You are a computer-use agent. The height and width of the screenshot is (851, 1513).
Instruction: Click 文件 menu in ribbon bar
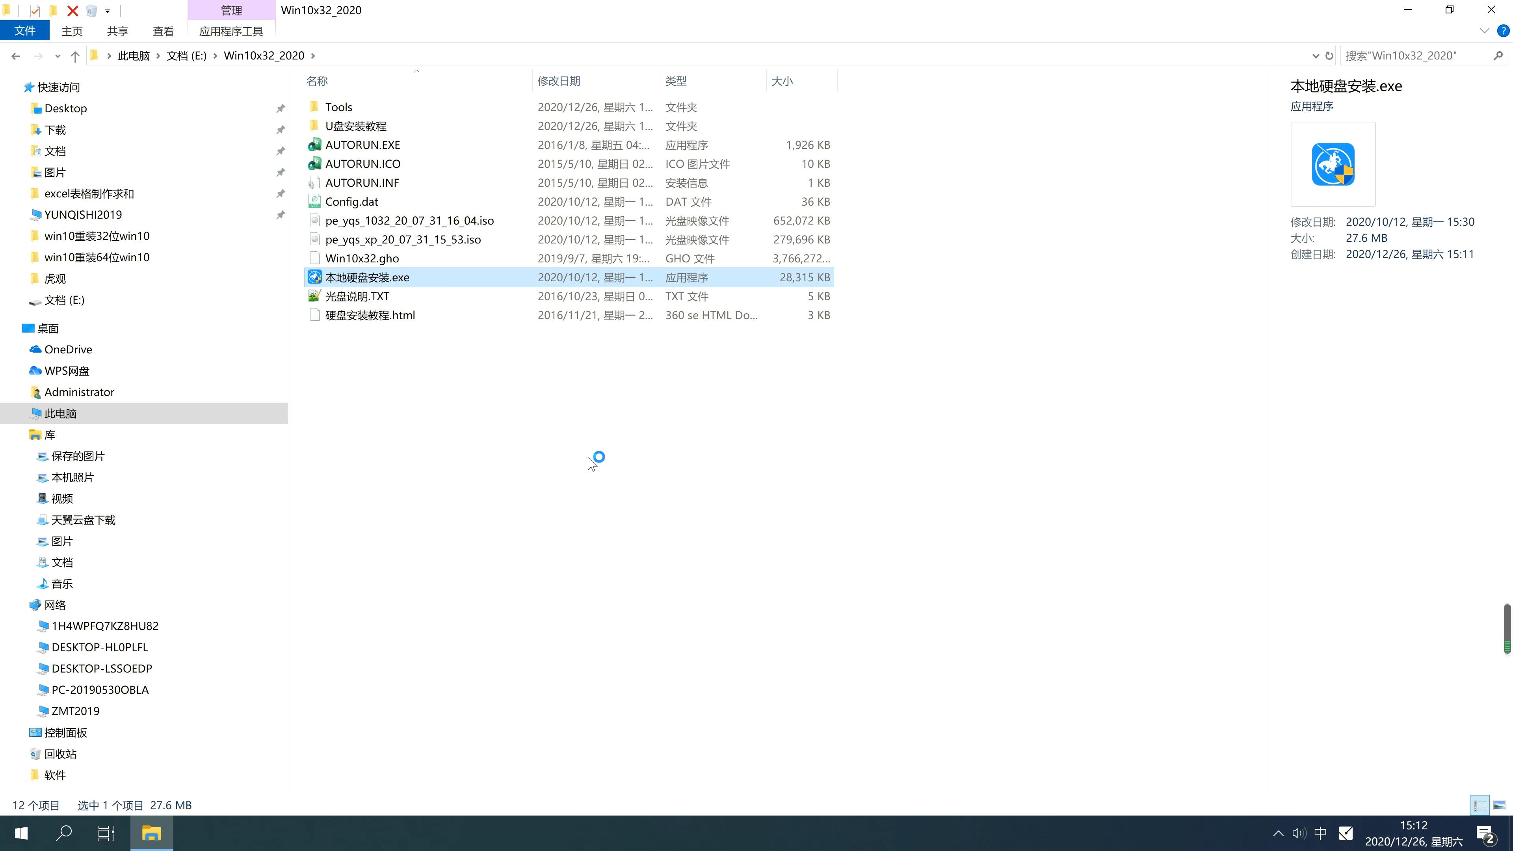pos(25,30)
